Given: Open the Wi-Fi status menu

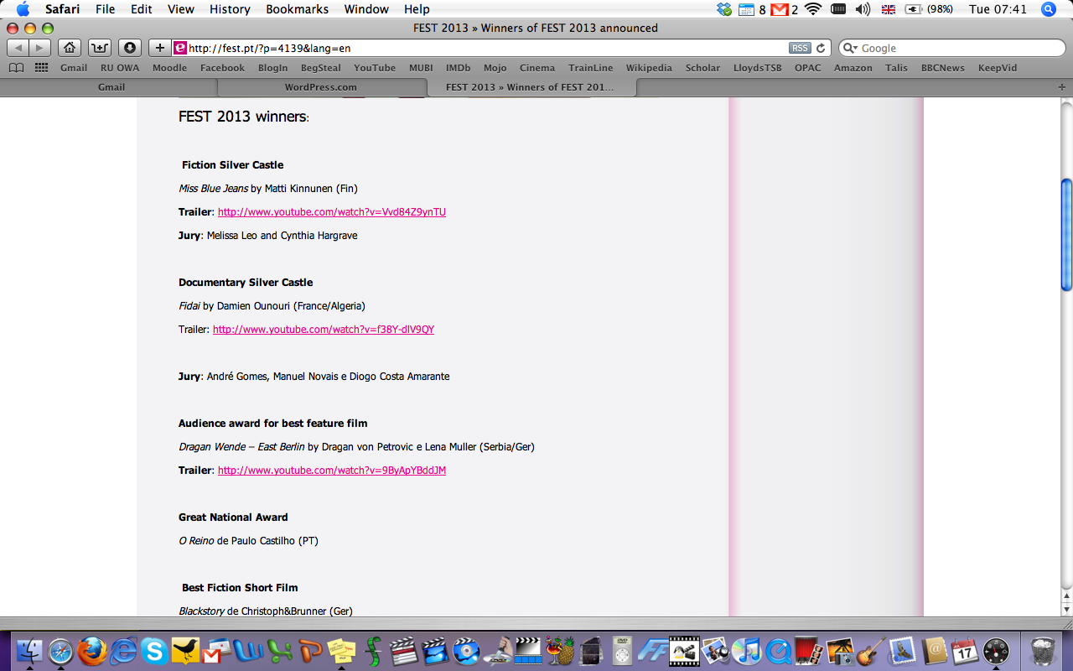Looking at the screenshot, I should [812, 9].
